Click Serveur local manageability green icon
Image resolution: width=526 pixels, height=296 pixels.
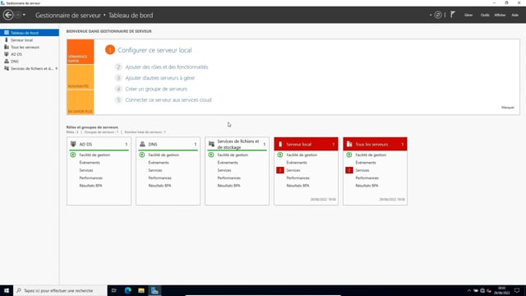(x=280, y=155)
